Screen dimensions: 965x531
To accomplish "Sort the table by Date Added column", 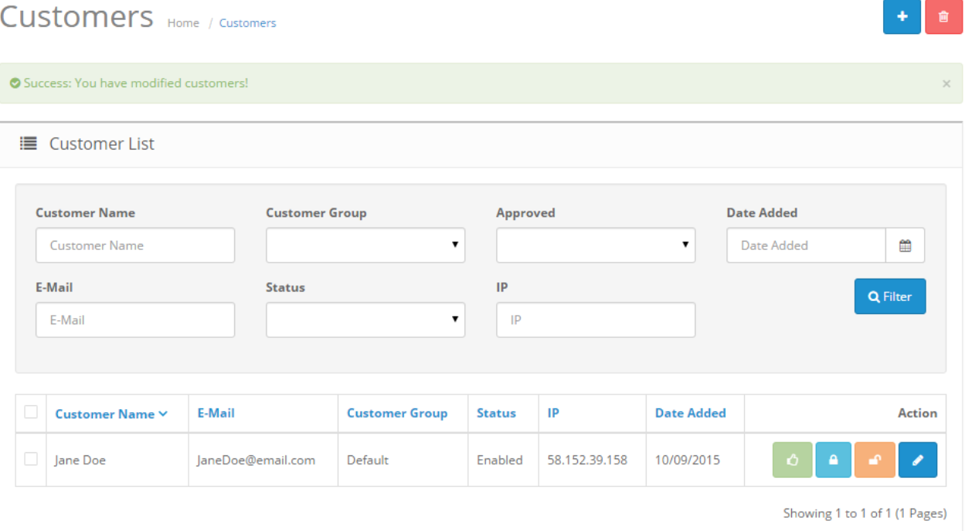I will click(690, 413).
